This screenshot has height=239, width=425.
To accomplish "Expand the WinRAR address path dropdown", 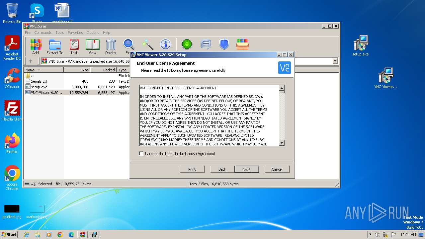I will point(335,61).
